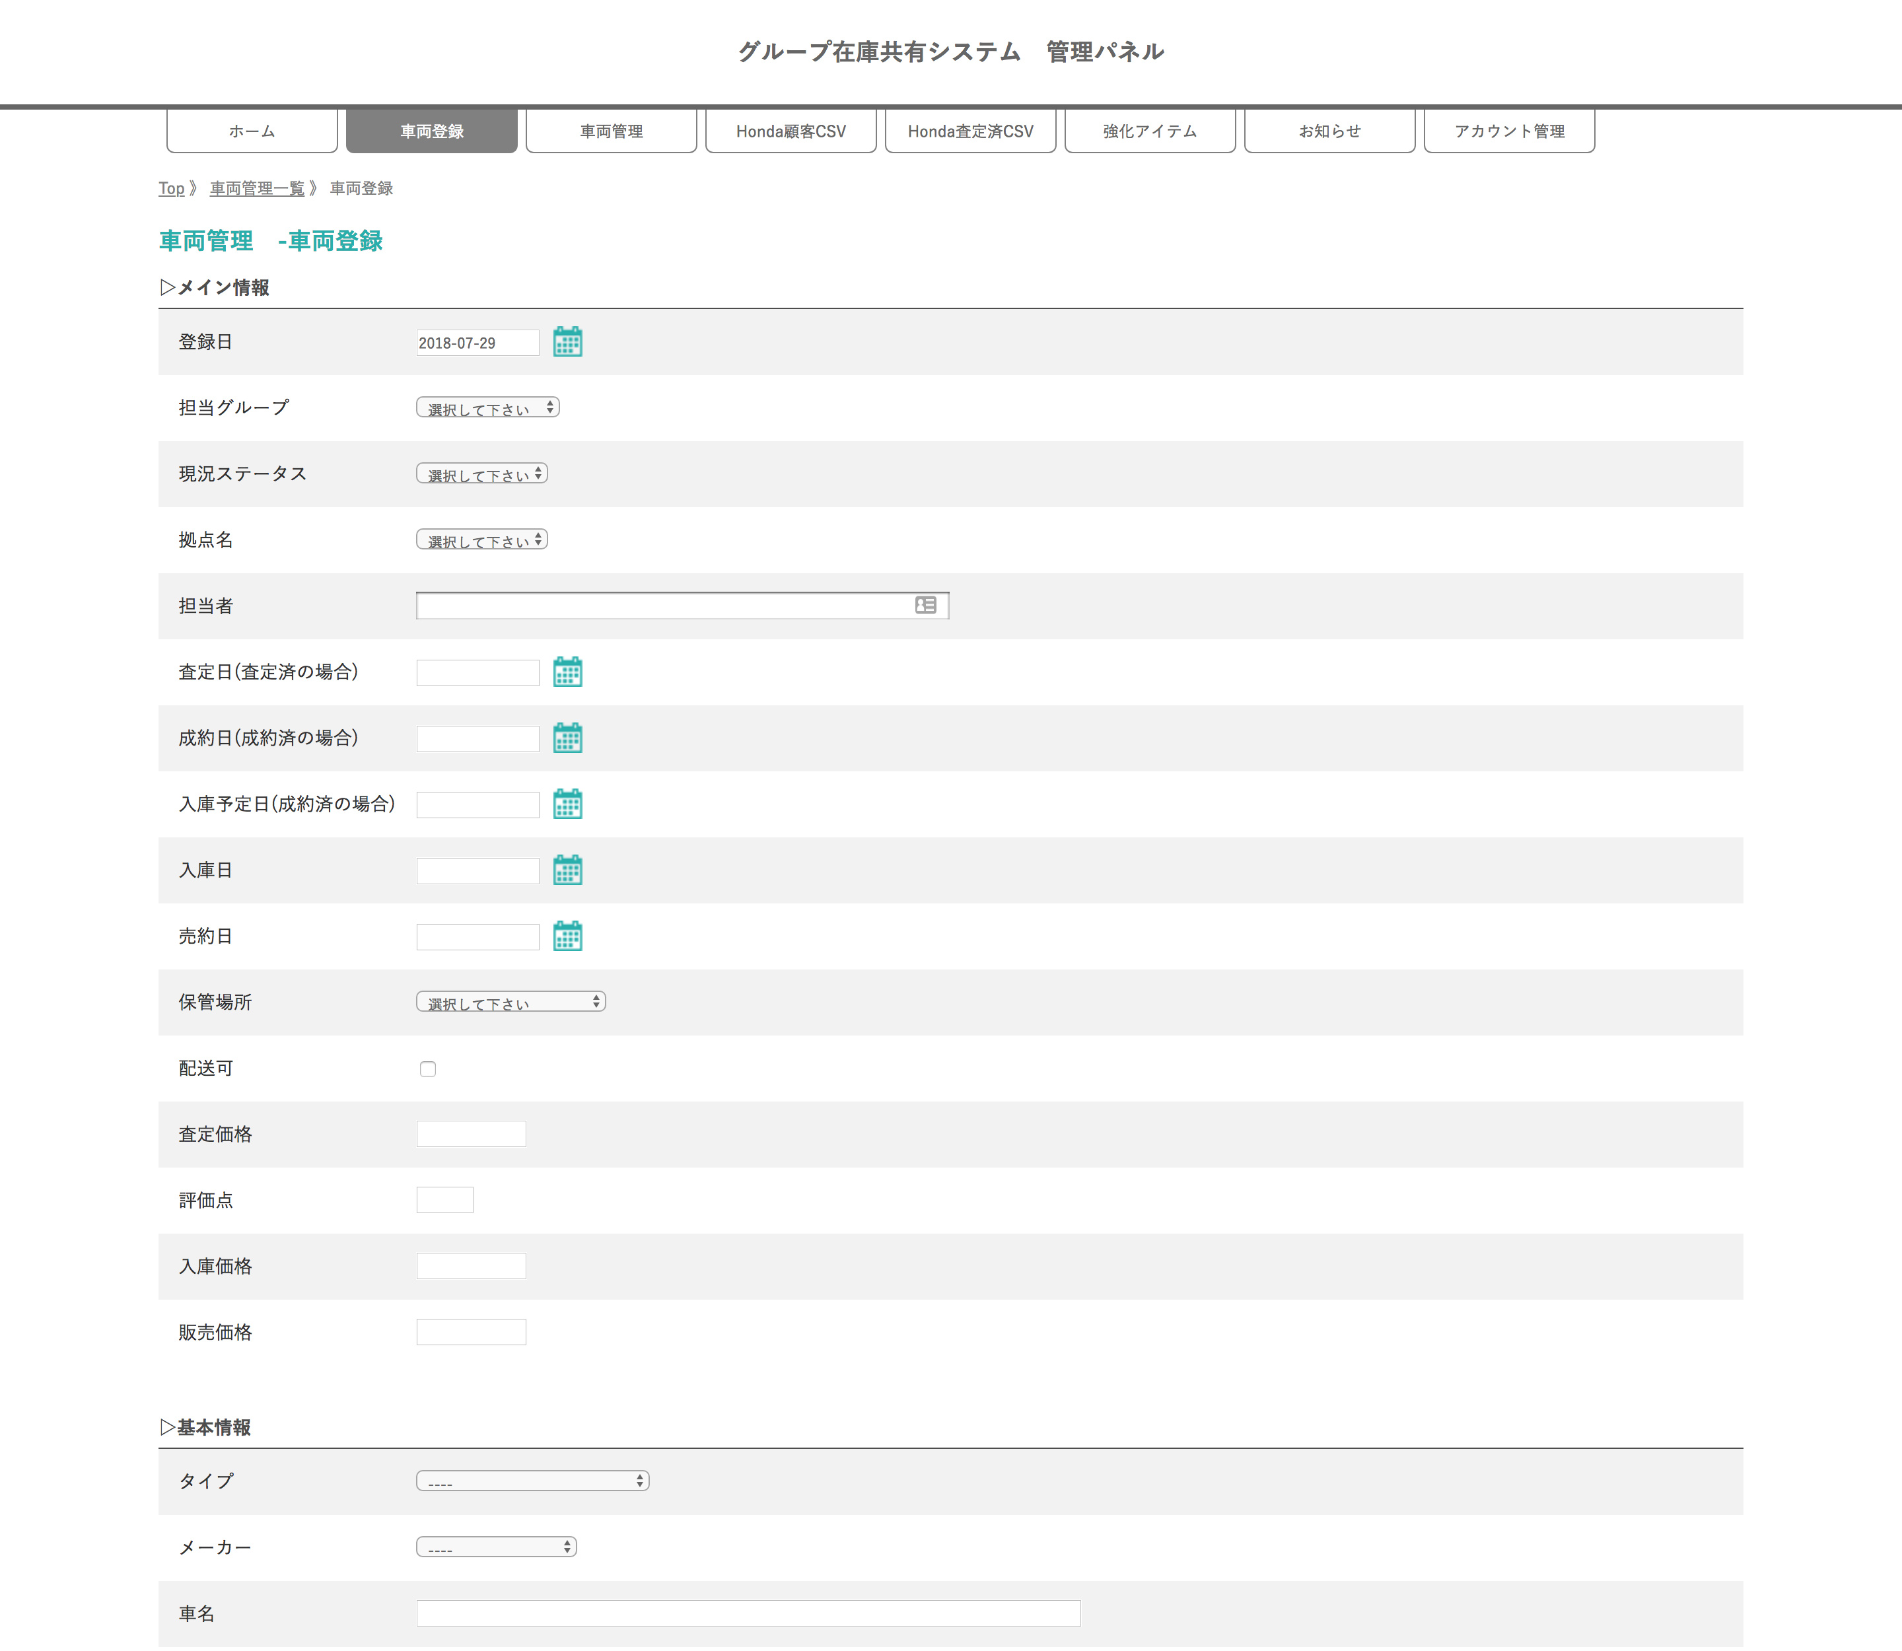Viewport: 1902px width, 1651px height.
Task: Switch to the 車両管理 tab
Action: (x=611, y=131)
